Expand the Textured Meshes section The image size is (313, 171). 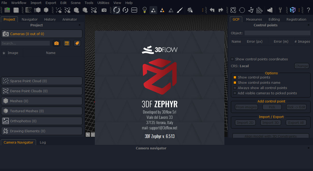(42, 111)
